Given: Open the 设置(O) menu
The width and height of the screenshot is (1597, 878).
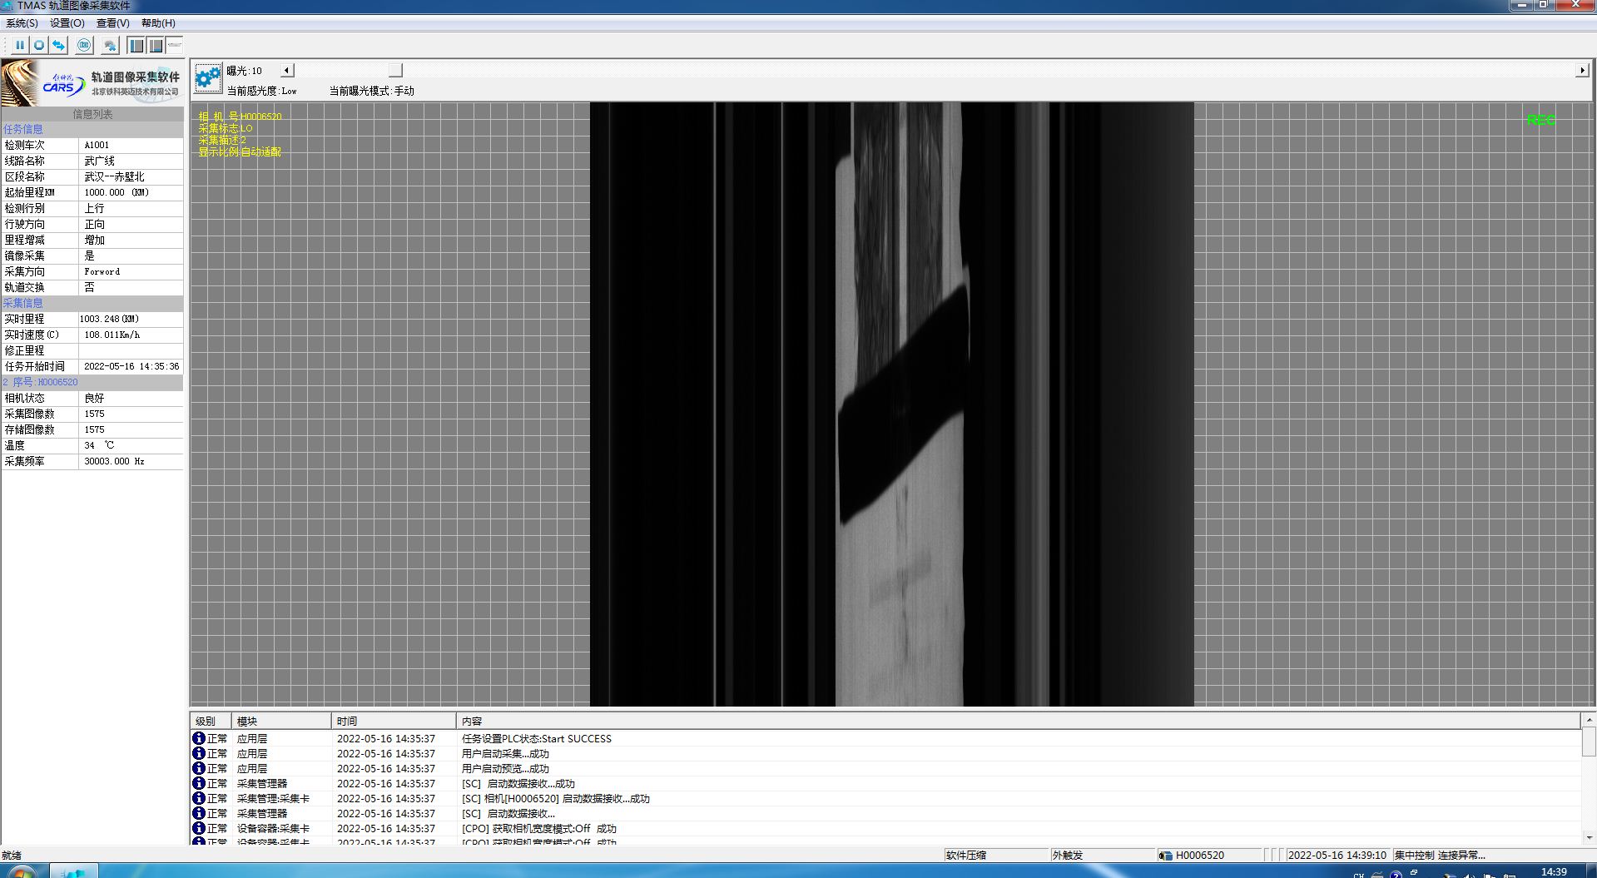Looking at the screenshot, I should click(67, 23).
